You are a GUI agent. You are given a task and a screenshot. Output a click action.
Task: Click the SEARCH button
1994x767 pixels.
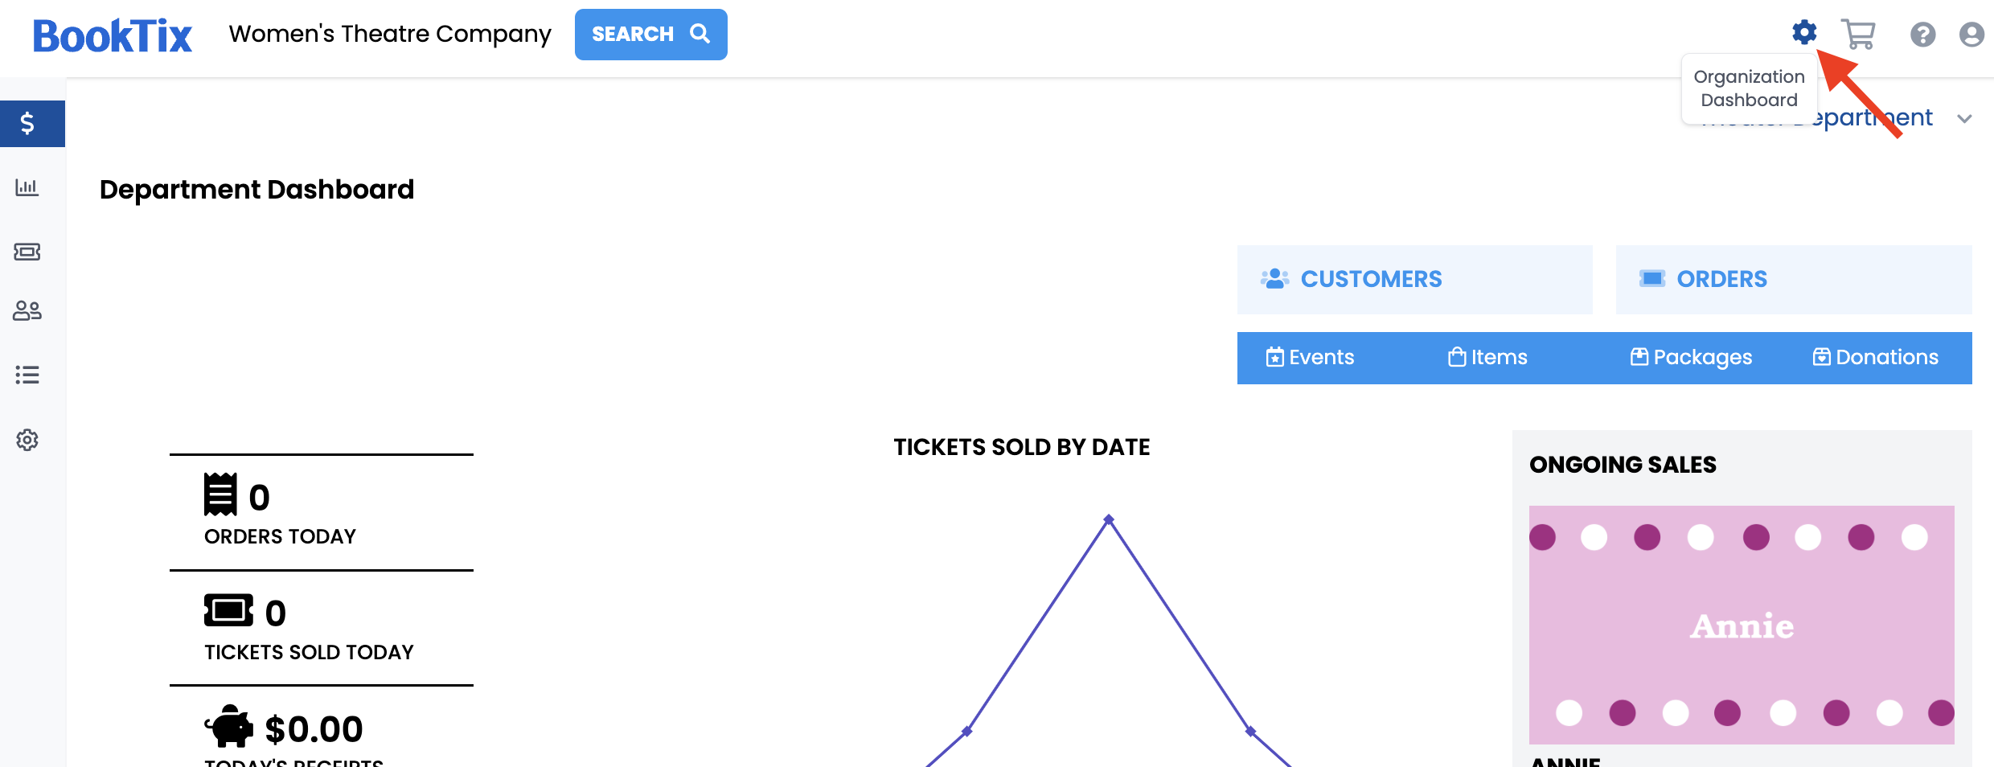tap(650, 35)
